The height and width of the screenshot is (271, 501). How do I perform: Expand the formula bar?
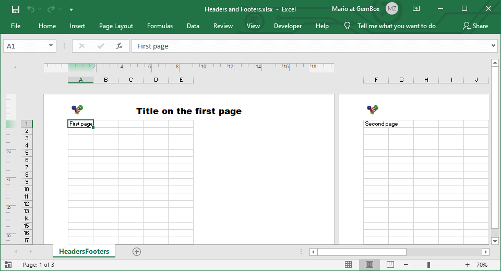494,46
